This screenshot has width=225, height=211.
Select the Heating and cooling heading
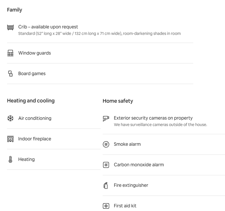[31, 101]
